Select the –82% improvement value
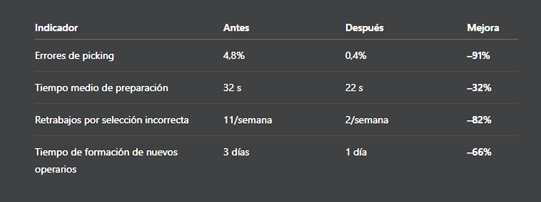 click(x=479, y=120)
